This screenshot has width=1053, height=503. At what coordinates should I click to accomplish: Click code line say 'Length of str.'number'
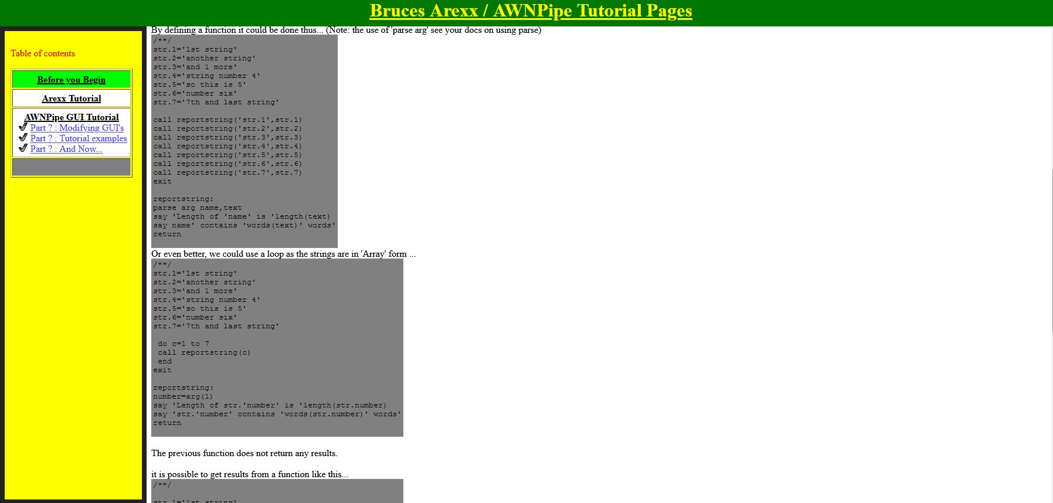(270, 406)
